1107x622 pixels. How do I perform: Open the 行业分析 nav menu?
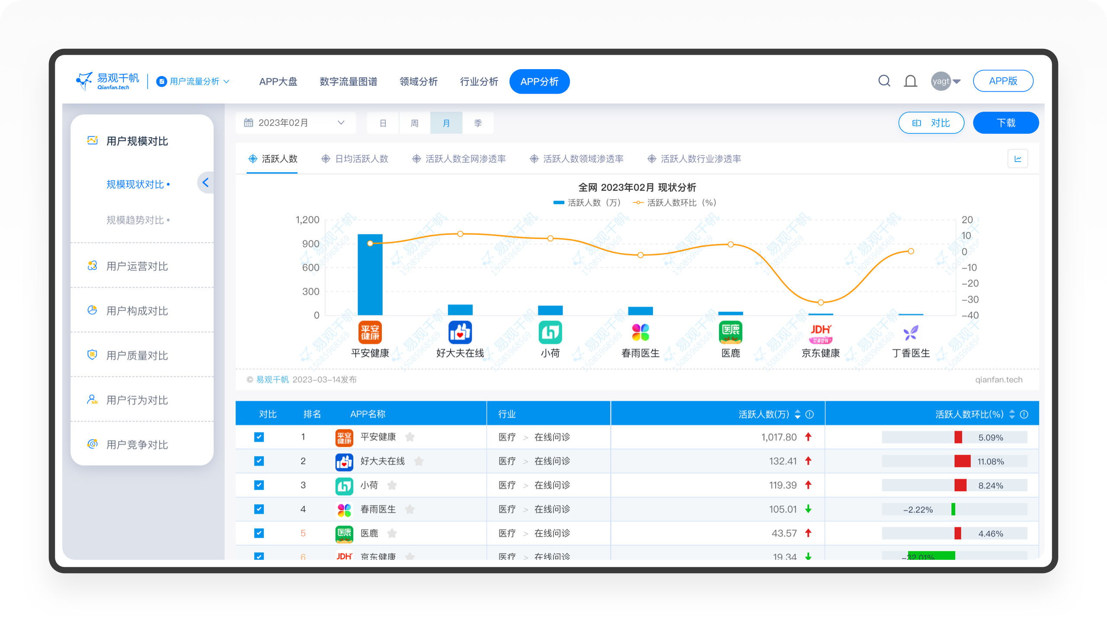pos(479,81)
